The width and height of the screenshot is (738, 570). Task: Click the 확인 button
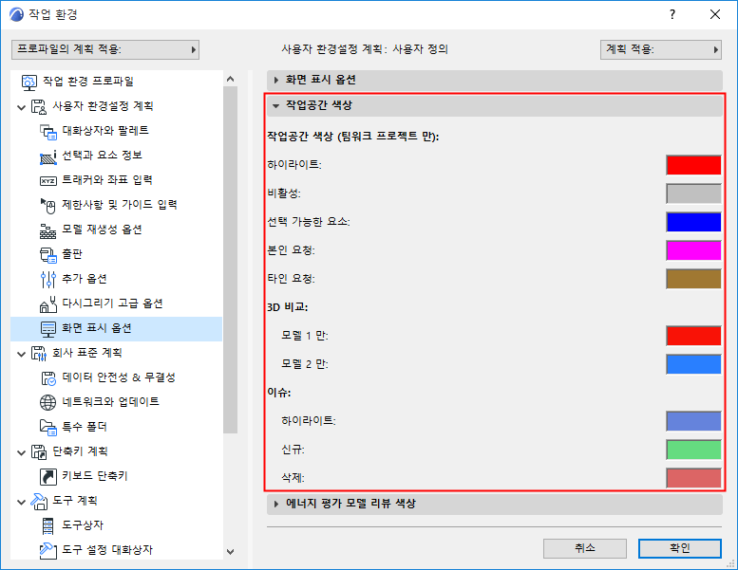[680, 548]
